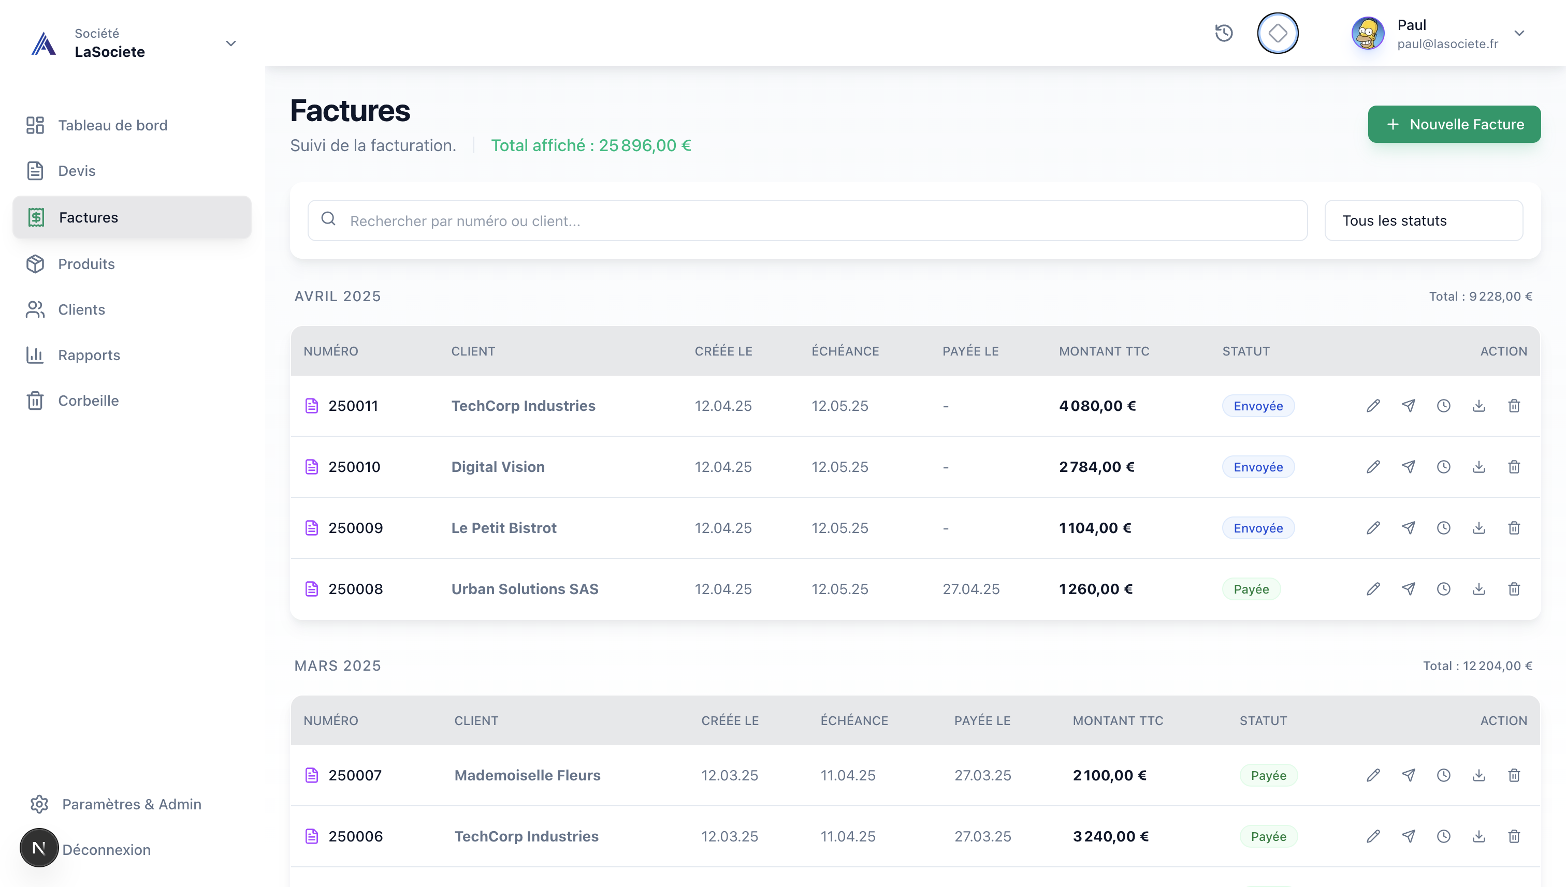Click the Nouvelle Facture button
The height and width of the screenshot is (887, 1566).
click(x=1454, y=124)
